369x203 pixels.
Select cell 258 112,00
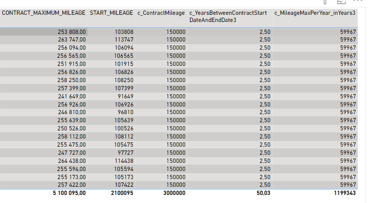pyautogui.click(x=72, y=137)
